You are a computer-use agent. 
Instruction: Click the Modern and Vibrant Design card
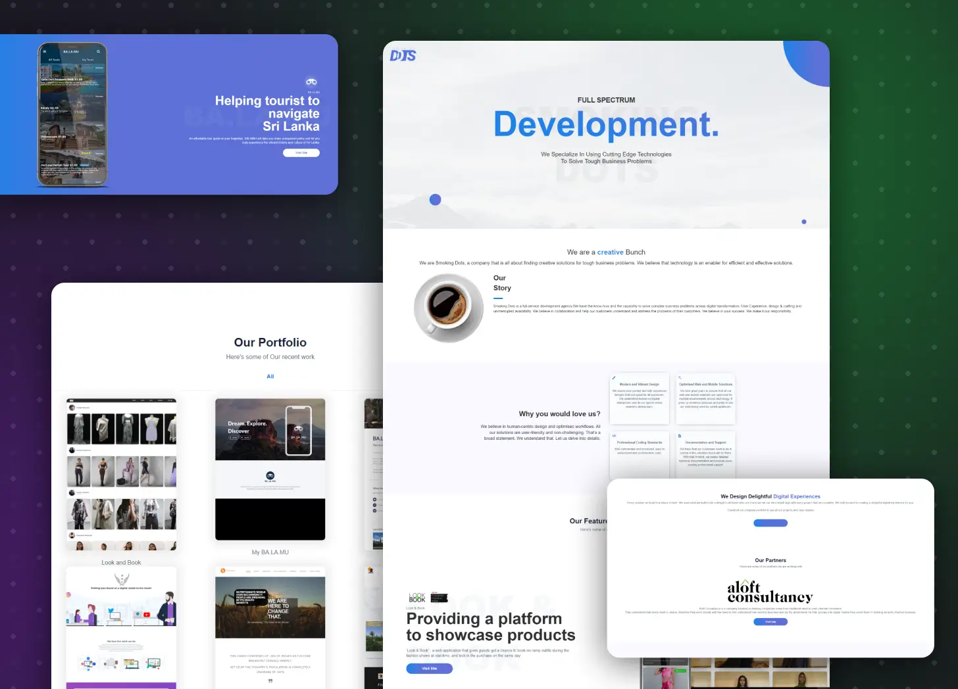pyautogui.click(x=640, y=398)
